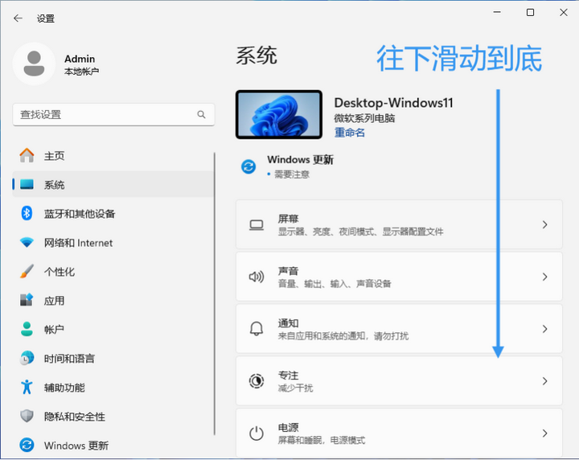The image size is (579, 460).
Task: Open 主页 in the sidebar
Action: pyautogui.click(x=113, y=155)
